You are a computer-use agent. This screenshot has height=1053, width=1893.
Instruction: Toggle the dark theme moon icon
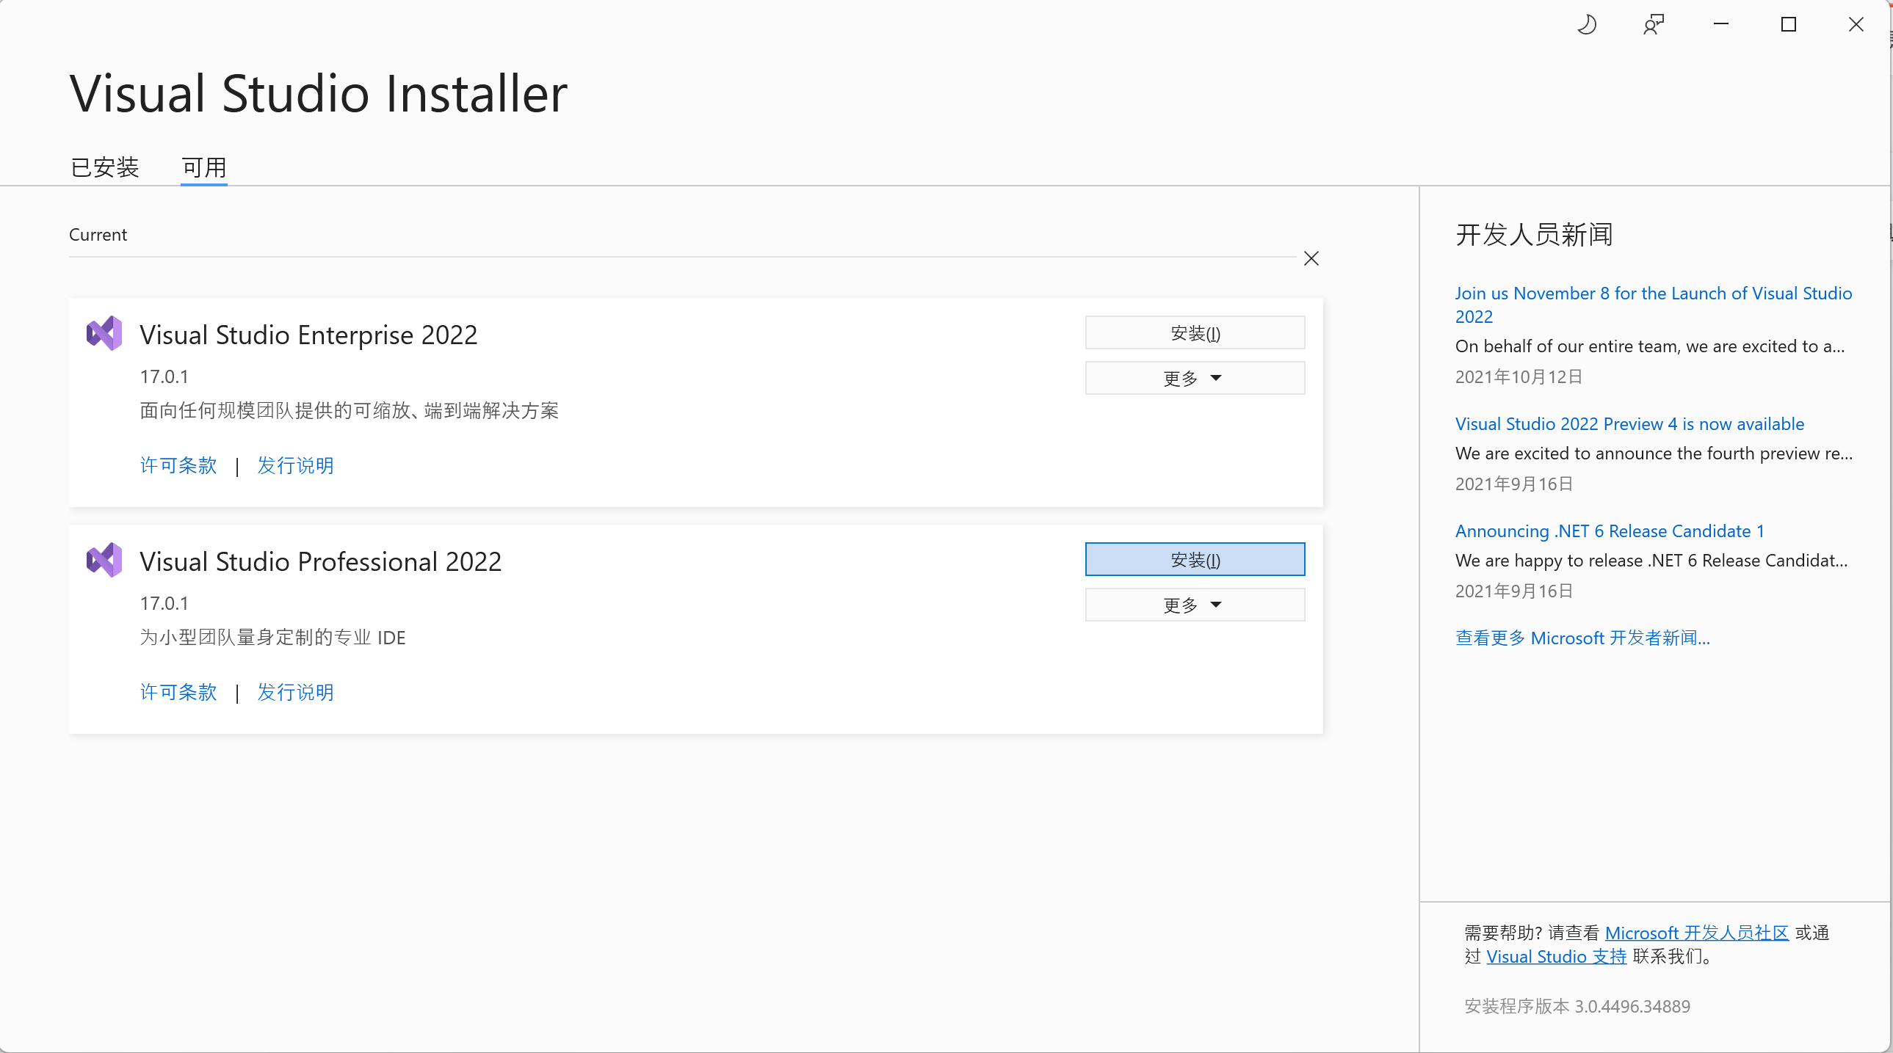pos(1588,24)
